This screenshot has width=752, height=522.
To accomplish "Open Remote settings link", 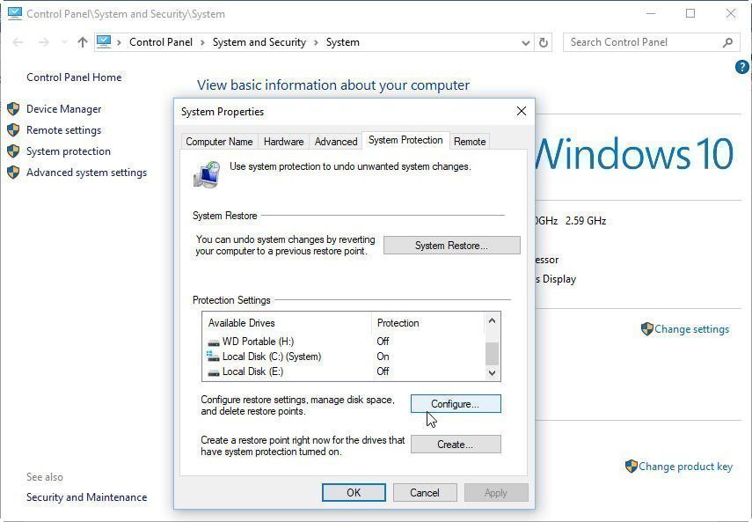I will click(64, 130).
